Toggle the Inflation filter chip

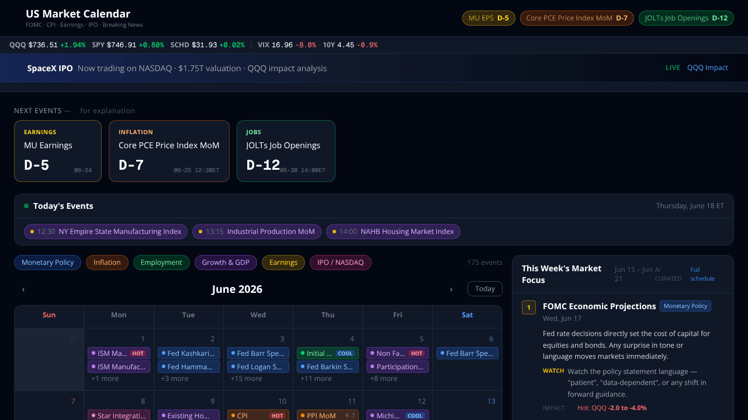(108, 262)
